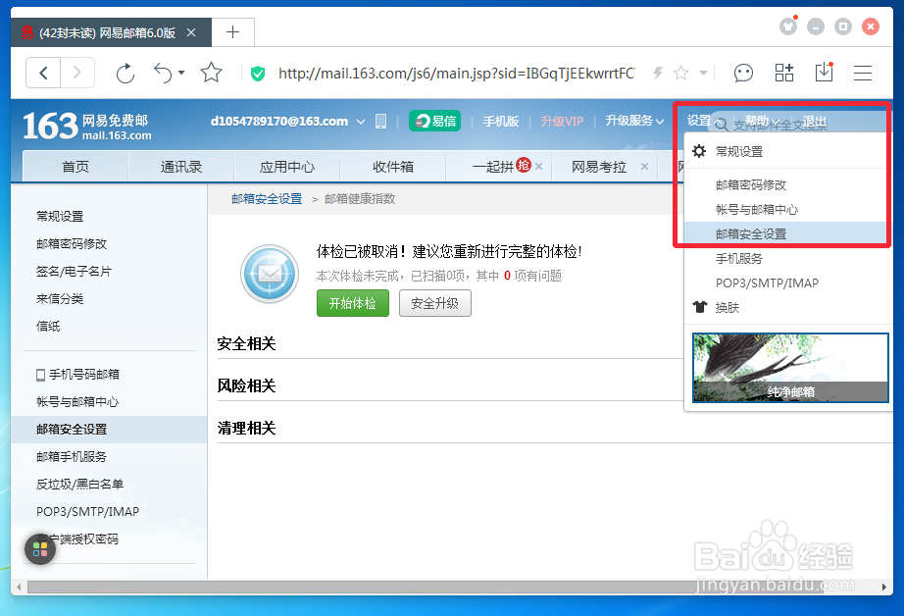Open the browser hamburger menu
Image resolution: width=904 pixels, height=616 pixels.
(863, 74)
